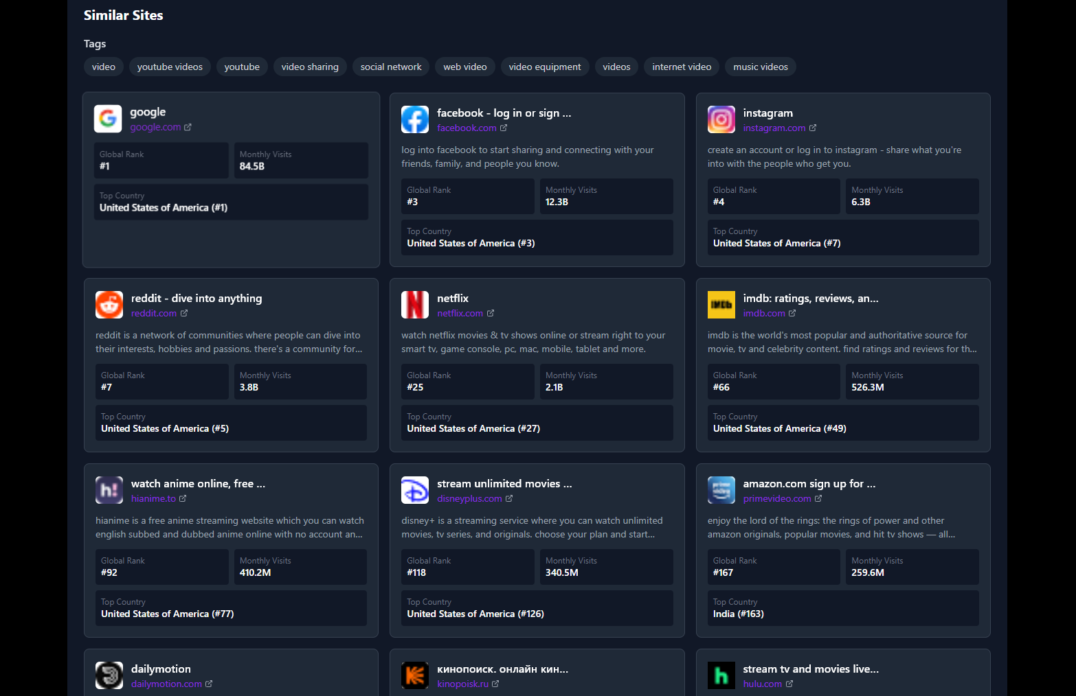1076x696 pixels.
Task: Click the "amazon.com sign up for ..." title
Action: coord(809,483)
